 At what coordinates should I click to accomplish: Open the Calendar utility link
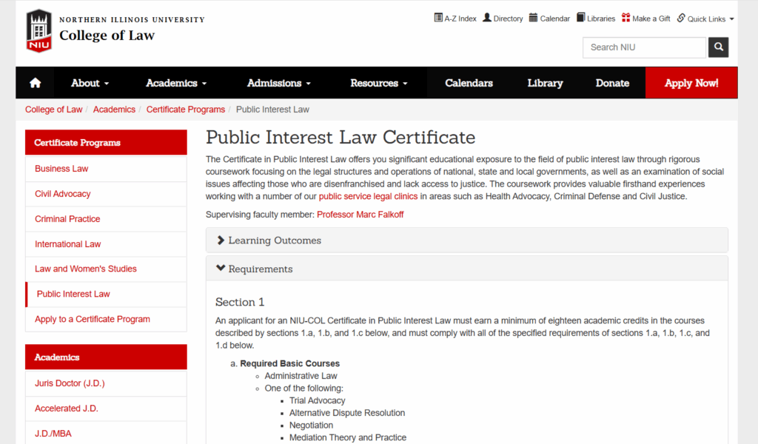(x=550, y=18)
